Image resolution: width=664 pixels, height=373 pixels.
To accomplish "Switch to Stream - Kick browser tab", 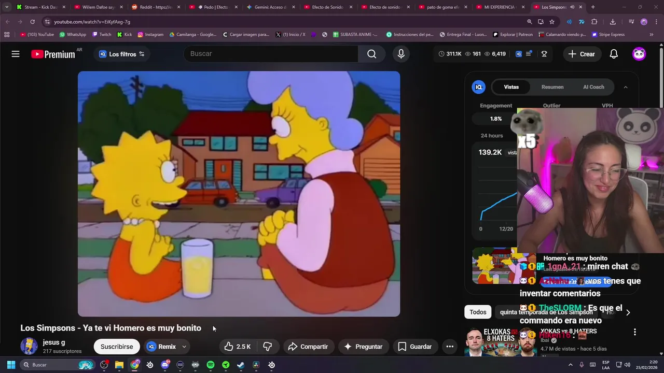I will [x=40, y=7].
